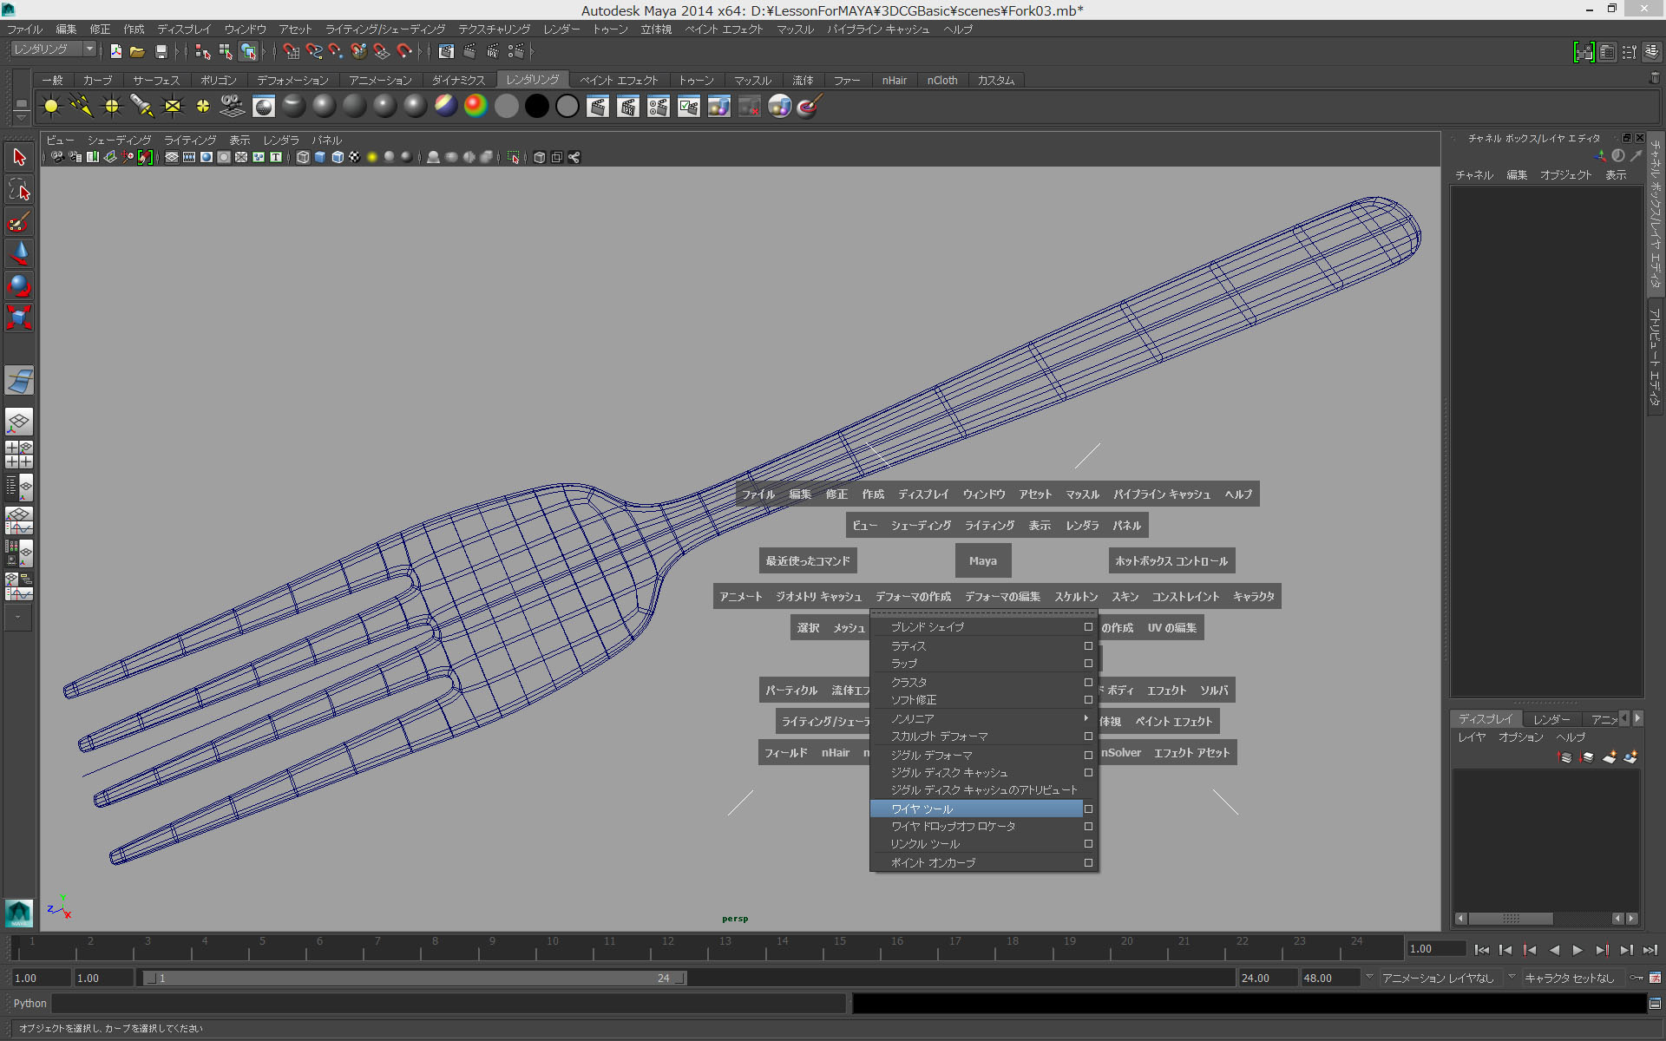This screenshot has height=1041, width=1666.
Task: Click the 最近使ったコマンド hotbox button
Action: (x=807, y=560)
